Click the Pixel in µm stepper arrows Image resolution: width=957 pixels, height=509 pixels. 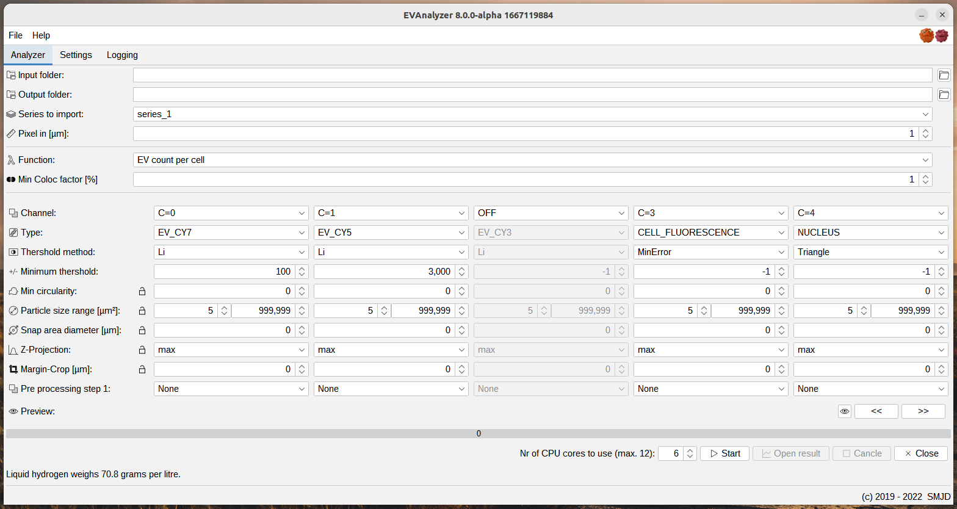925,134
